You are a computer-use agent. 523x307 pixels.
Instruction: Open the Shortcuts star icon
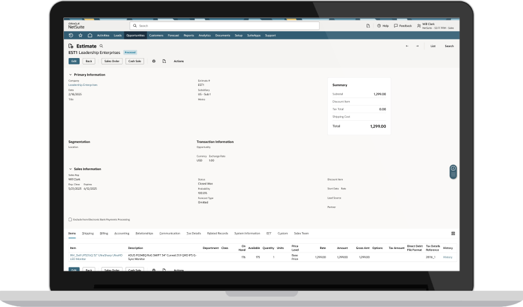(x=80, y=35)
